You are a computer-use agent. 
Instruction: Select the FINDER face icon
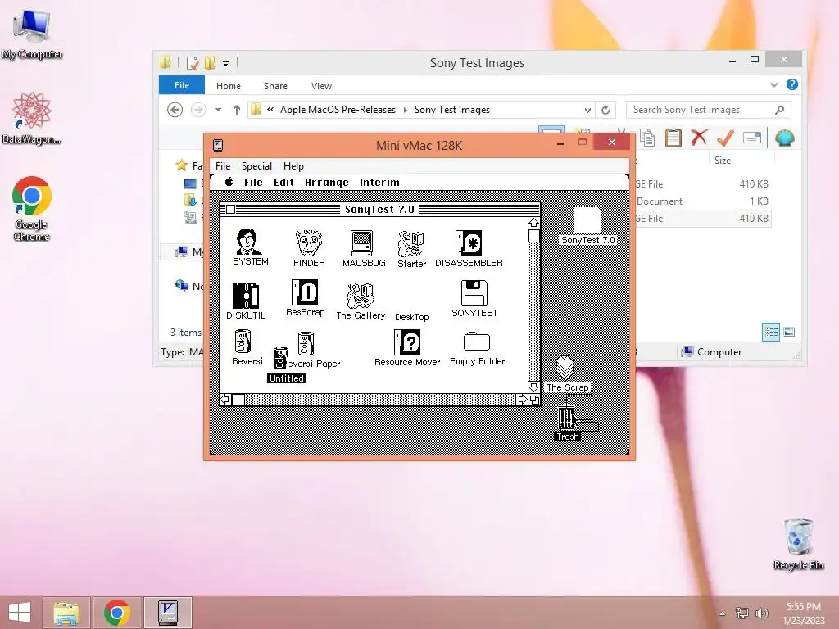[x=309, y=242]
